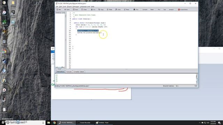The height and width of the screenshot is (125, 223).
Task: Click the highlighted code on line 10
Action: [88, 31]
